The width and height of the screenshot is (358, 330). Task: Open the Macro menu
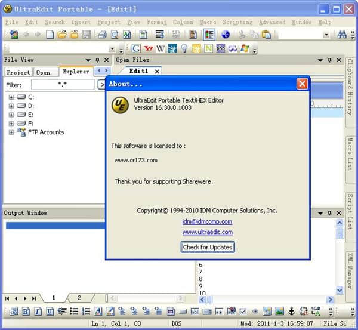coord(208,22)
